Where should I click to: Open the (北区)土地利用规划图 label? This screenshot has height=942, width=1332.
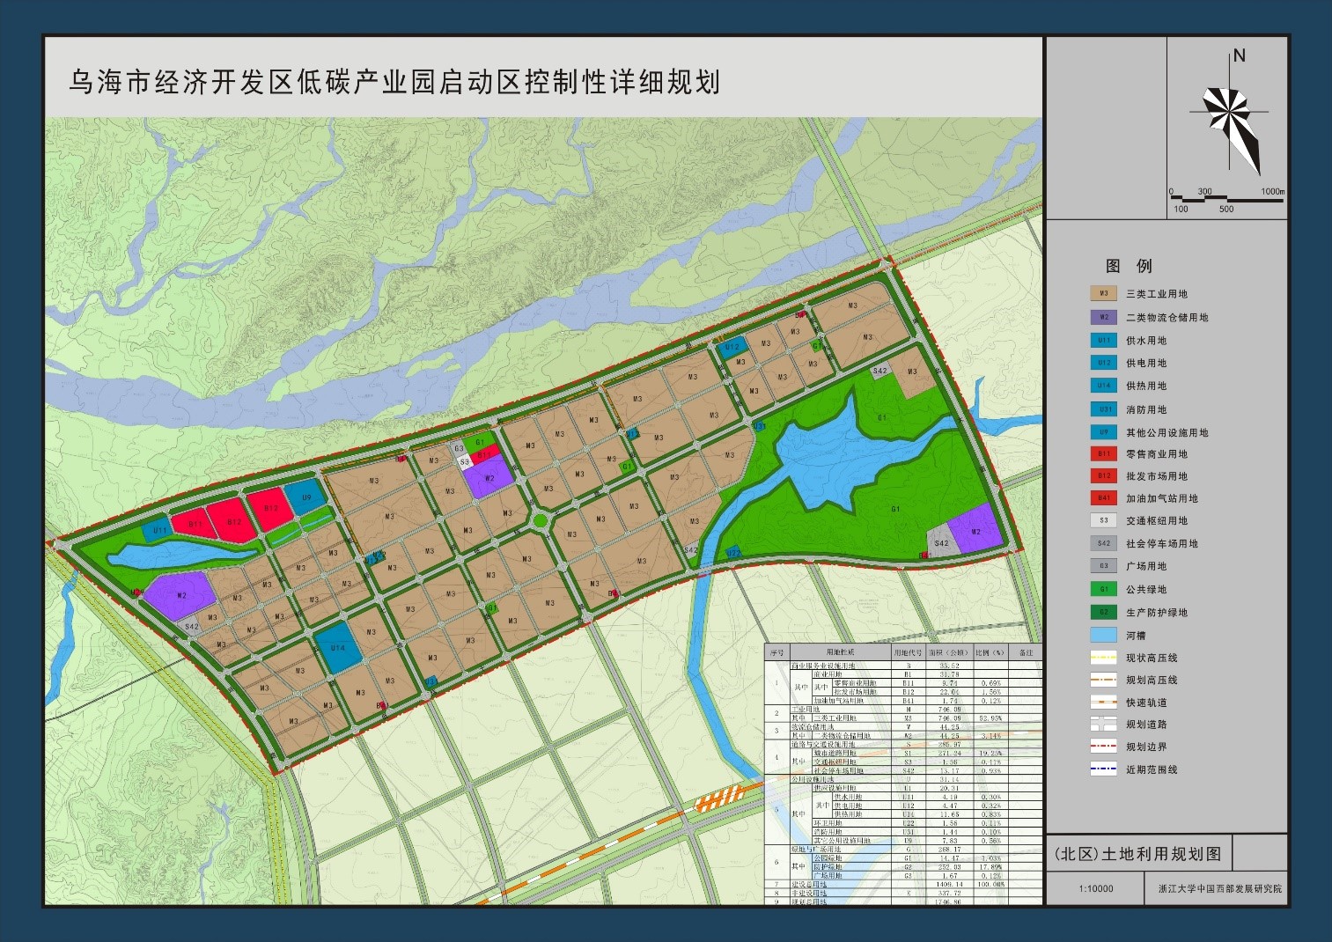[1136, 852]
